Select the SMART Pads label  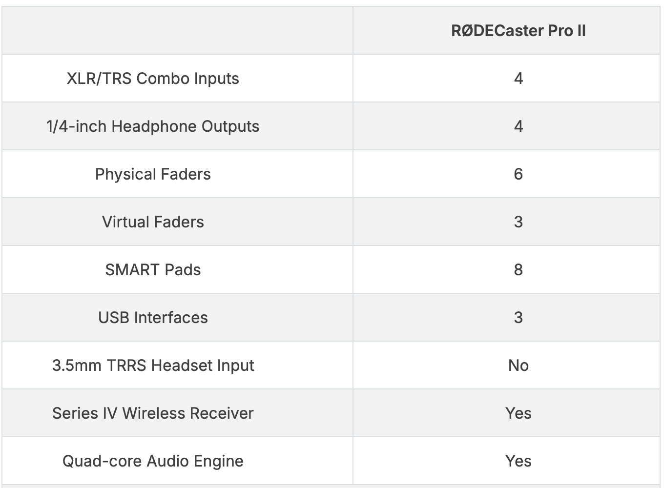pos(153,270)
